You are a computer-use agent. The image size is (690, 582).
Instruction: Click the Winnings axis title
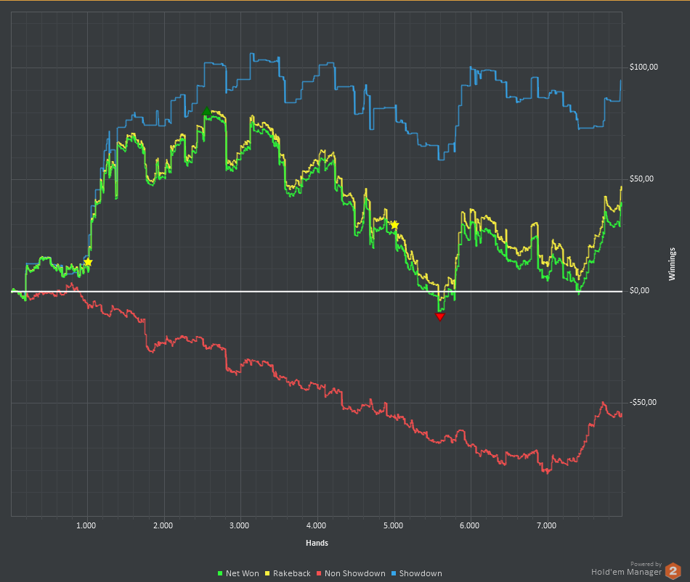click(673, 264)
